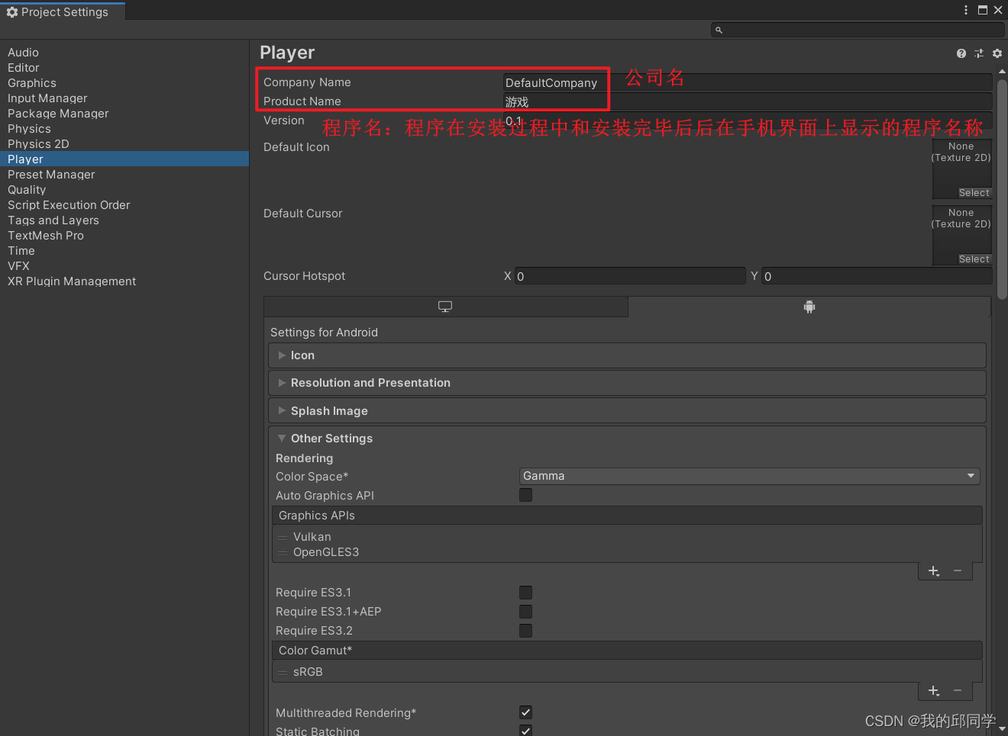This screenshot has width=1008, height=736.
Task: Open the Color Space dropdown showing Gamma
Action: [749, 476]
